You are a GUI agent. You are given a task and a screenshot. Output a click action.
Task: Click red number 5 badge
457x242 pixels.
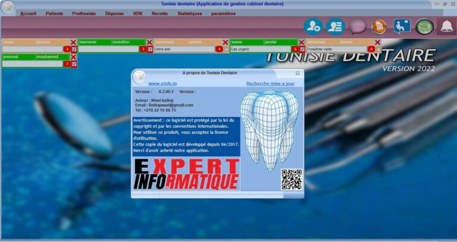coord(295,49)
